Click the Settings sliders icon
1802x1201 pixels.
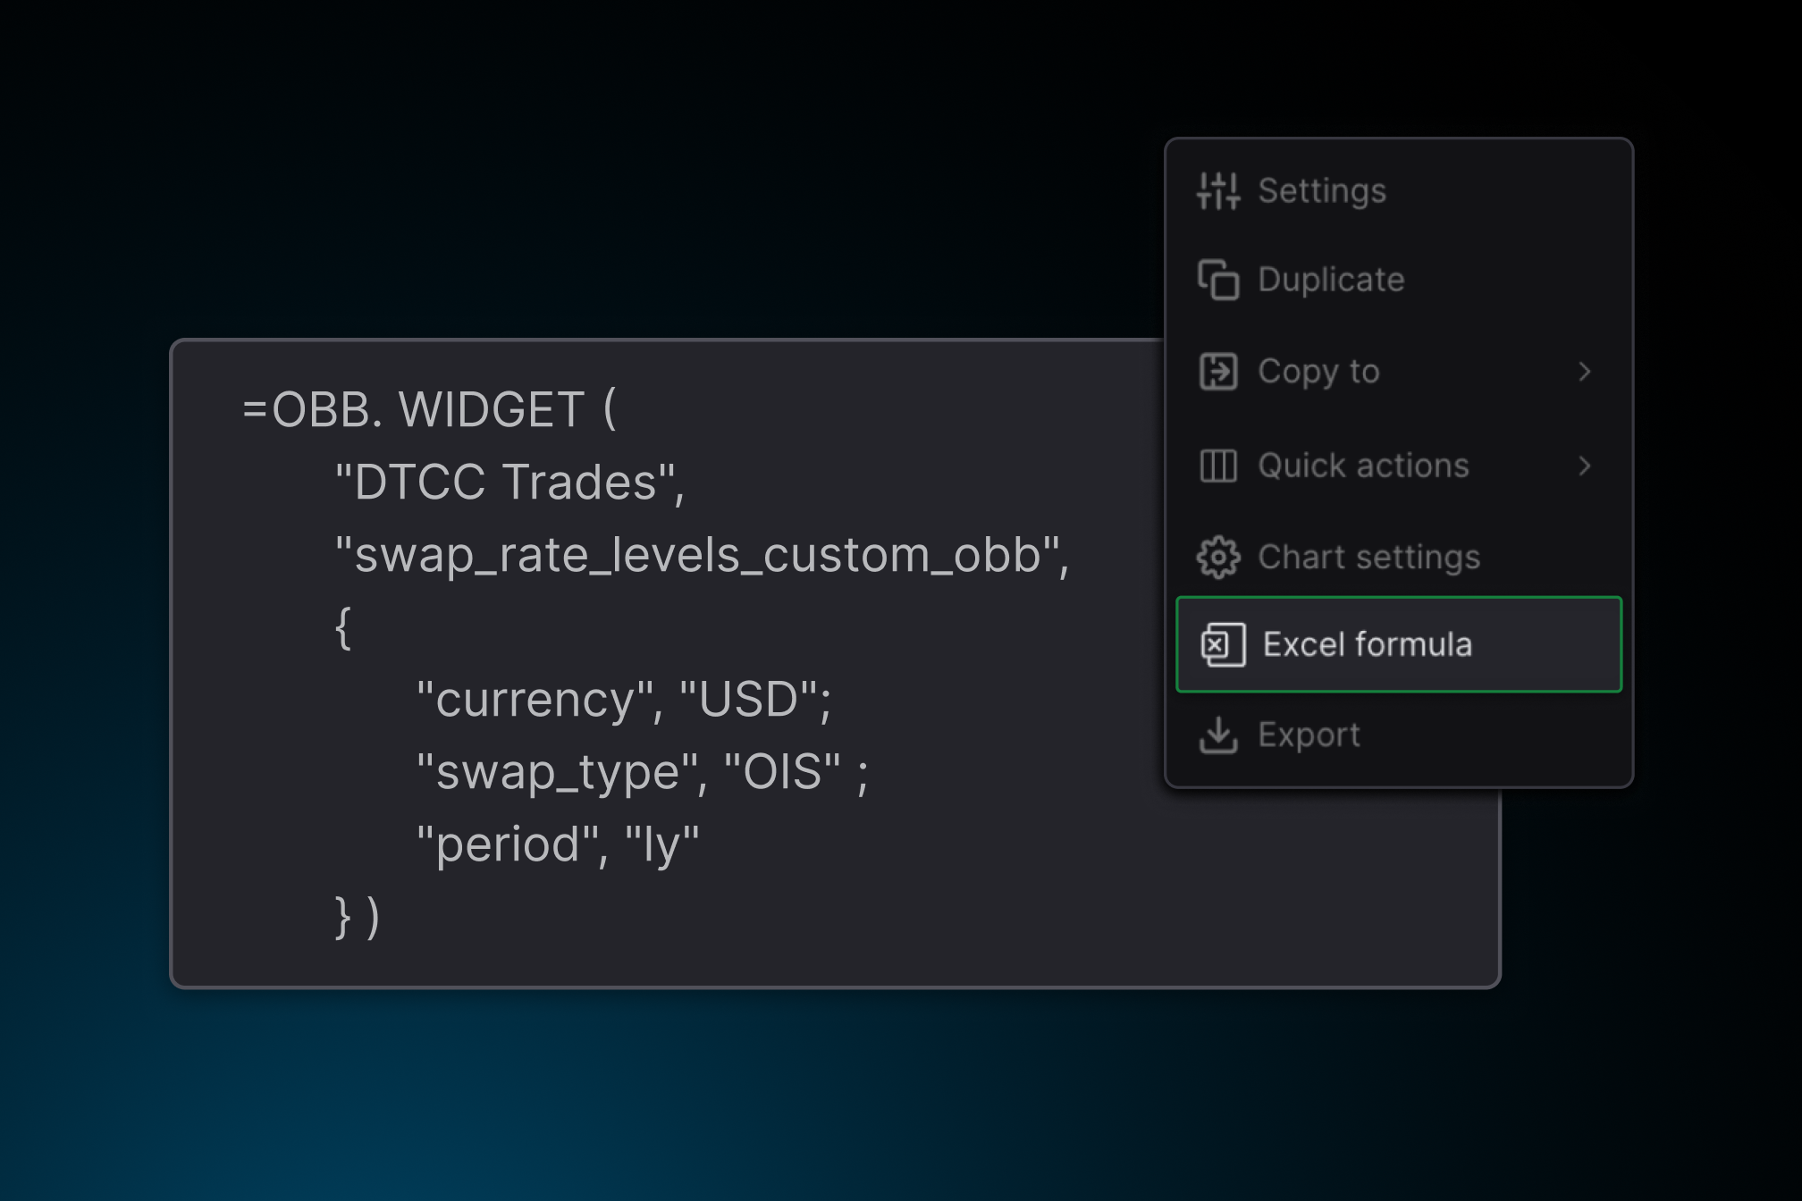1217,190
